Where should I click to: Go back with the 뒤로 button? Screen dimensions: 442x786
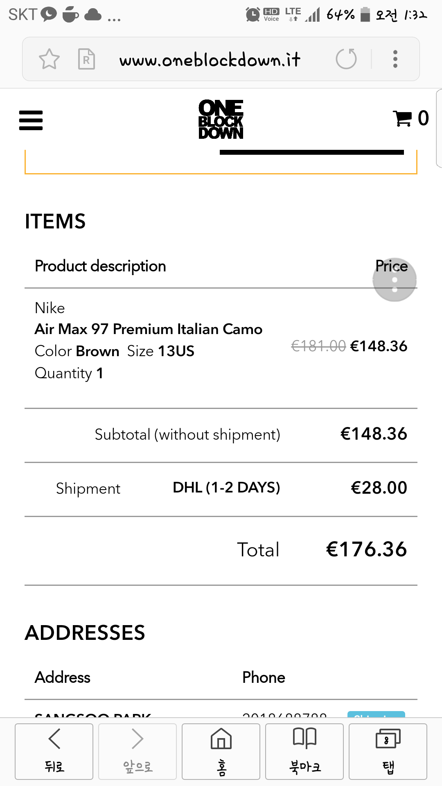[x=54, y=751]
